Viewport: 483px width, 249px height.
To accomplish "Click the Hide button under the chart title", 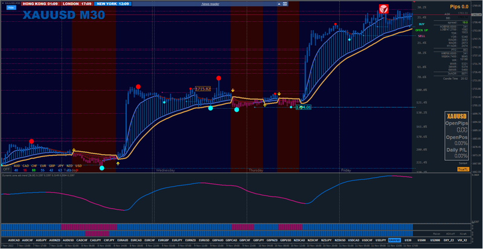I will [11, 7].
